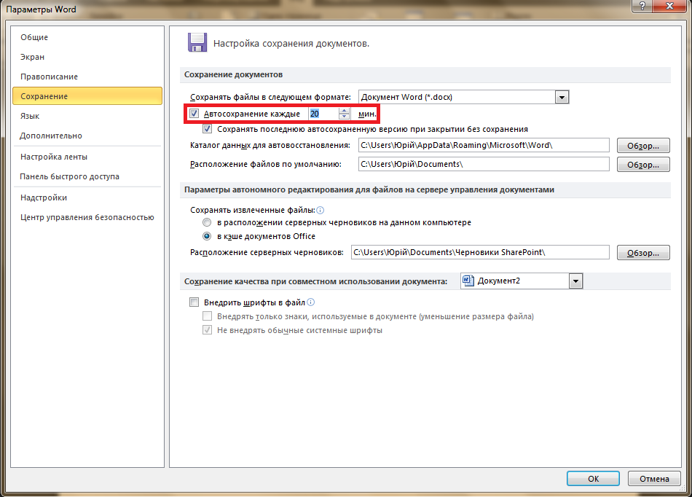Open the 'Экран' category
The image size is (692, 497).
pyautogui.click(x=87, y=57)
